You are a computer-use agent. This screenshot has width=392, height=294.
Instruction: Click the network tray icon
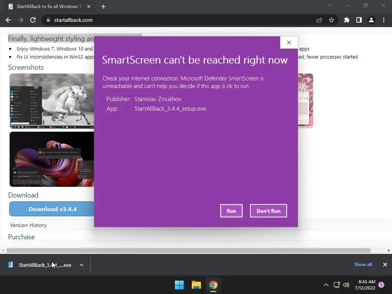point(336,285)
